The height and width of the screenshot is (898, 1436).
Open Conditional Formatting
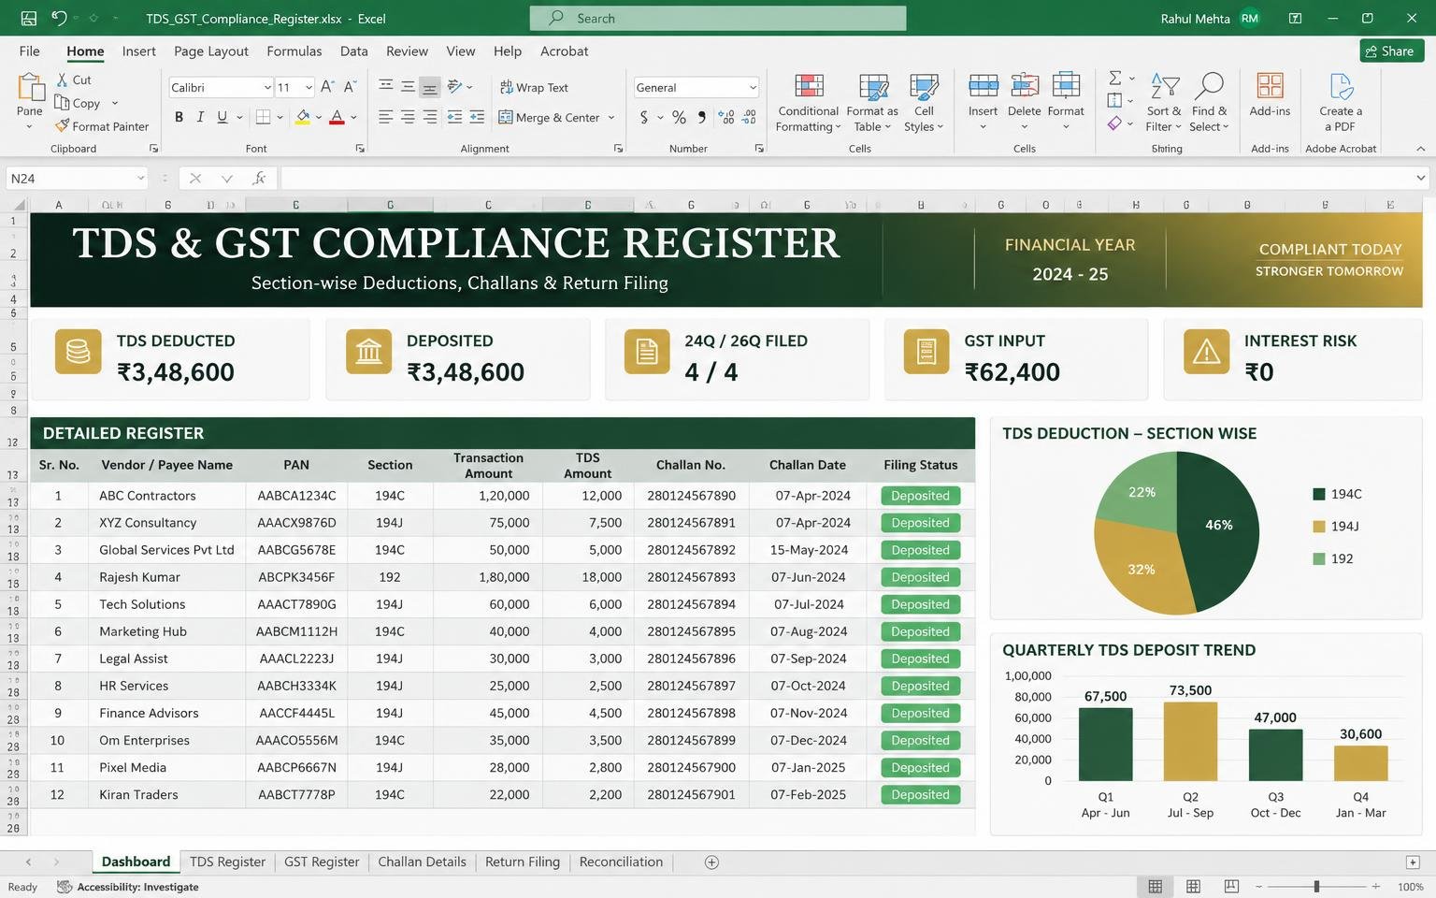click(x=809, y=103)
